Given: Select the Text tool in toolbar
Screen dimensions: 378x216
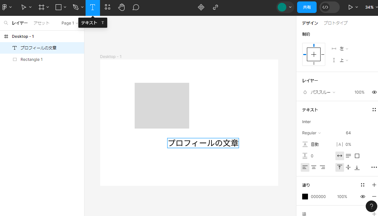Looking at the screenshot, I should pos(92,7).
